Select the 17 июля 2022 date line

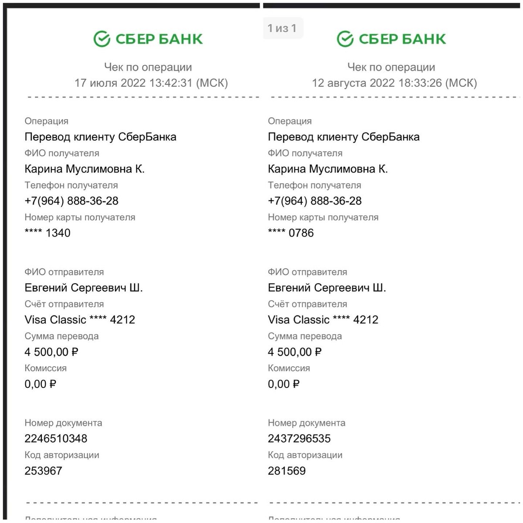(x=151, y=83)
